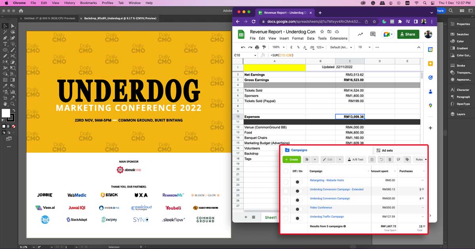Click the green Create campaign button

[x=292, y=159]
